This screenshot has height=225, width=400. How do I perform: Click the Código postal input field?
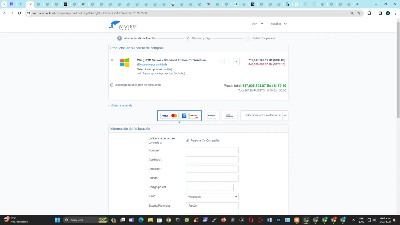point(210,187)
